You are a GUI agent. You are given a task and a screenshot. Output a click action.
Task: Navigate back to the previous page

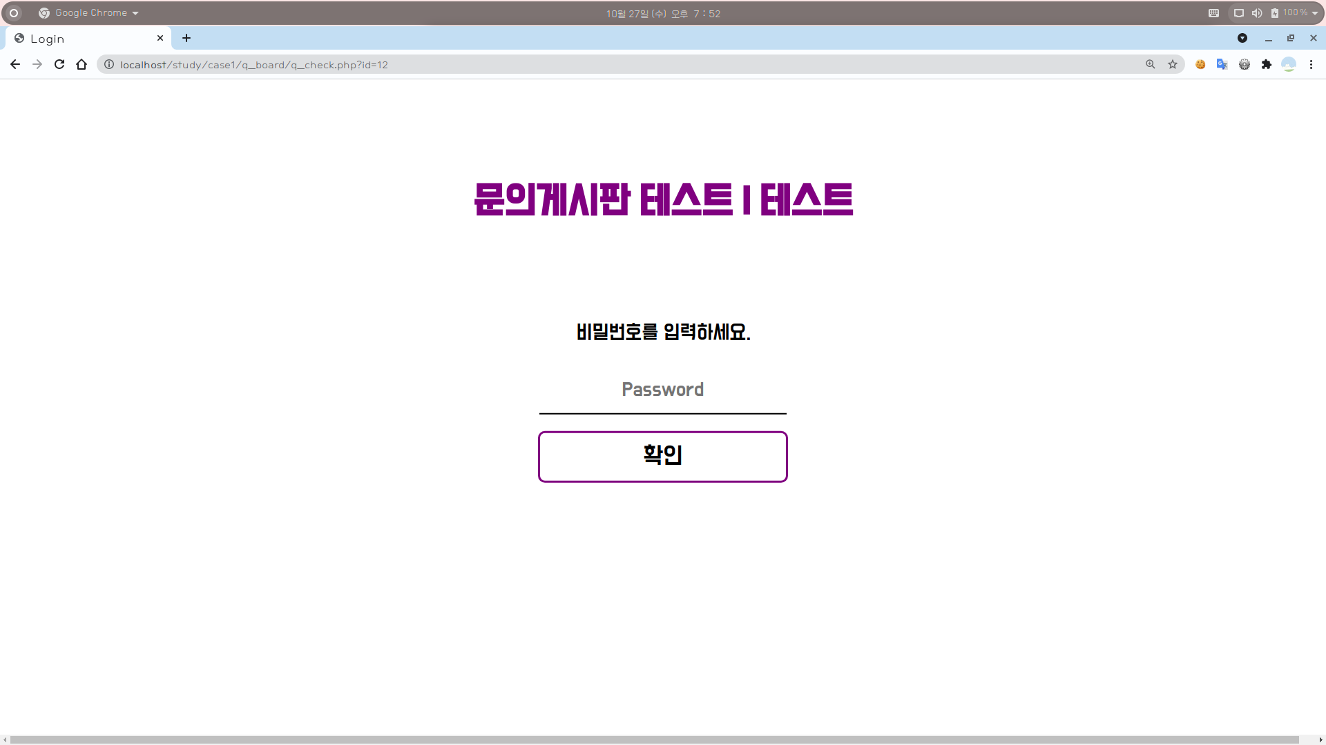pyautogui.click(x=15, y=64)
